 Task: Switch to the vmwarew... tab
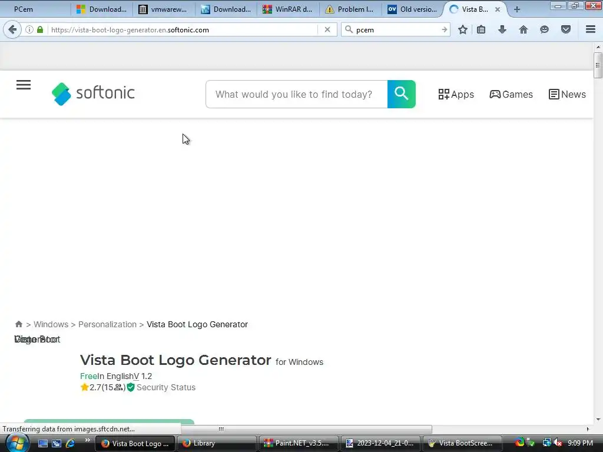164,9
